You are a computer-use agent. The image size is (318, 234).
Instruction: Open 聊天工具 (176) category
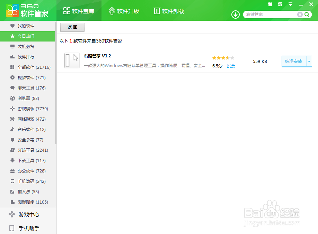coord(28,88)
